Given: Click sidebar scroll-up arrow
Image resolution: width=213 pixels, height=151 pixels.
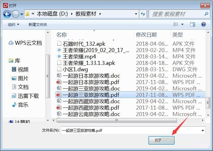Looking at the screenshot, I should (48, 33).
